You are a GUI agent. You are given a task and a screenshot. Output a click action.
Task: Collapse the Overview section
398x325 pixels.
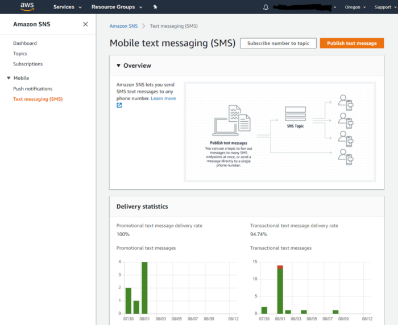tap(118, 65)
